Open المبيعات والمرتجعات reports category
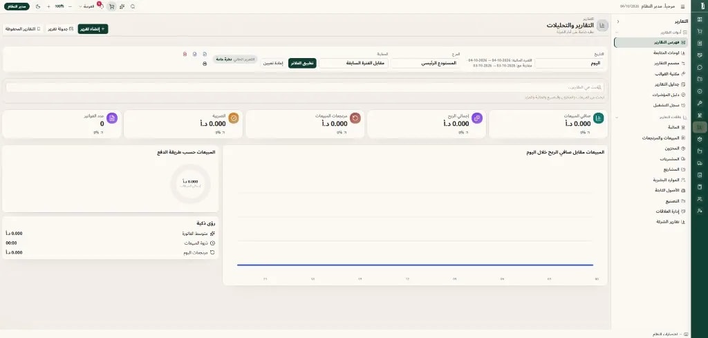This screenshot has height=338, width=708. [651, 138]
